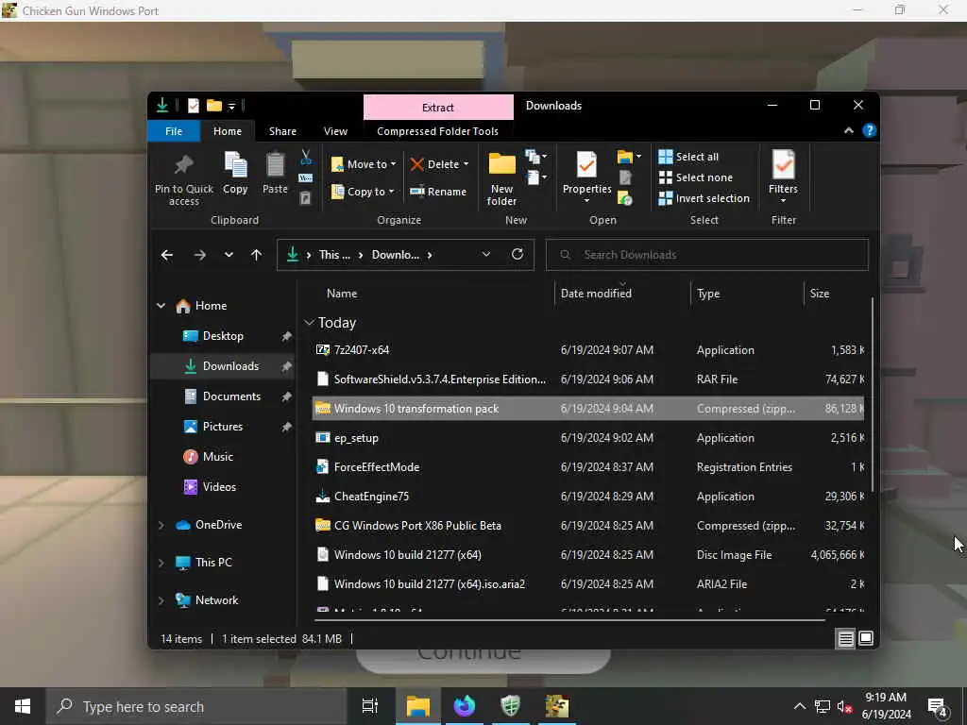967x725 pixels.
Task: Switch to the Share ribbon tab
Action: (x=282, y=131)
